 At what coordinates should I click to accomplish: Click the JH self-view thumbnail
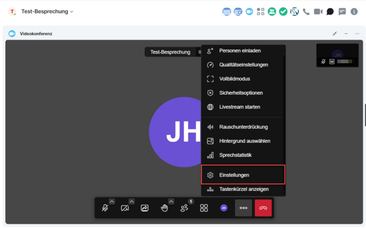(x=337, y=55)
